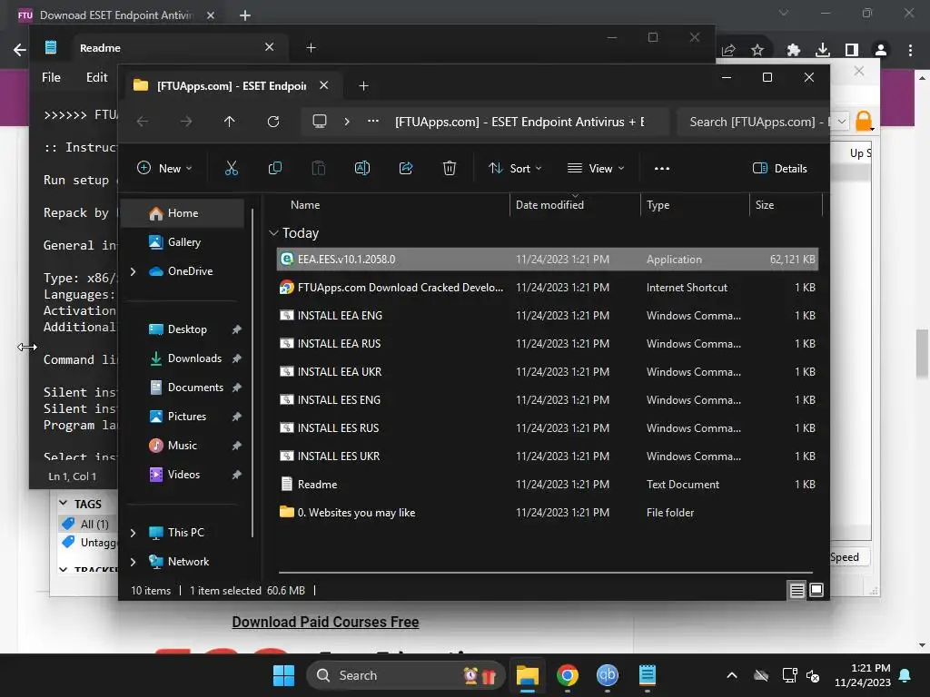Open qBittorrent from the taskbar
Viewport: 930px width, 697px height.
[x=608, y=675]
